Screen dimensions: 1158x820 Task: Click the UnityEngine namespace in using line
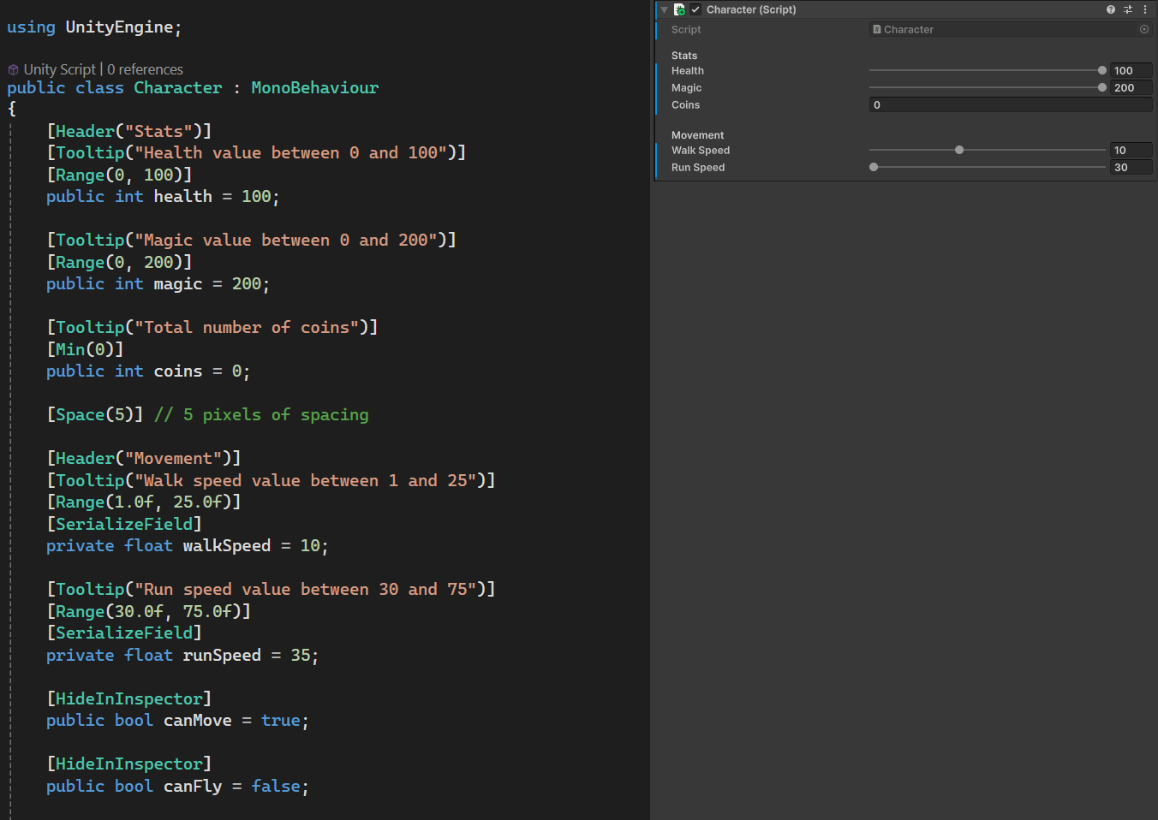119,27
